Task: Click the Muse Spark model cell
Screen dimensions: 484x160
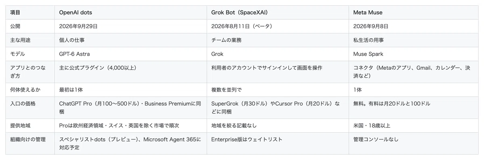Action: (413, 54)
